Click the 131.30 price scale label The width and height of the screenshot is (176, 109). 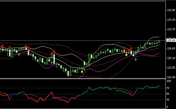click(171, 20)
